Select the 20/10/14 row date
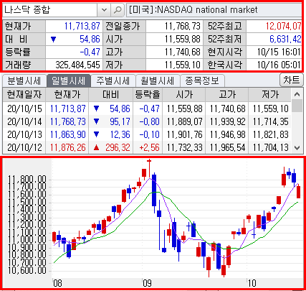Image resolution: width=306 pixels, height=291 pixels. click(x=24, y=121)
